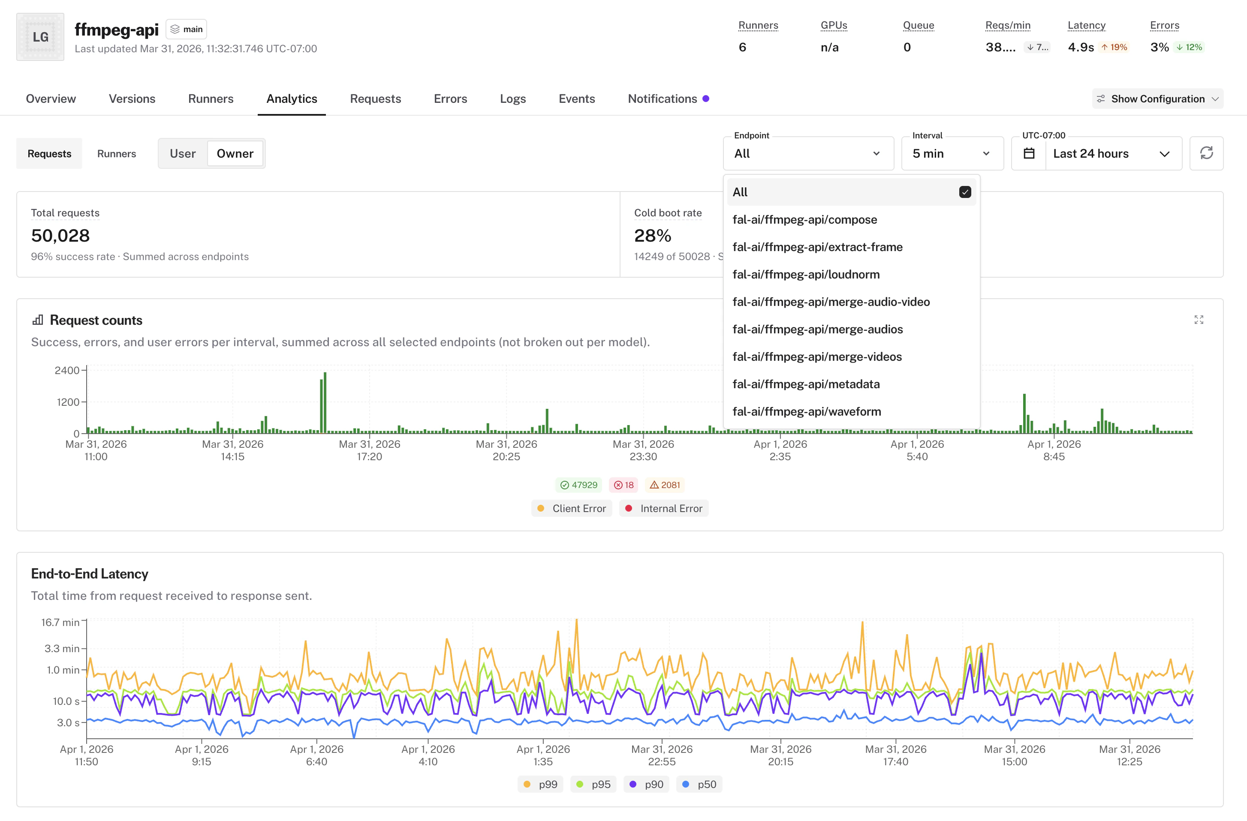Click the LG app avatar logo

40,36
